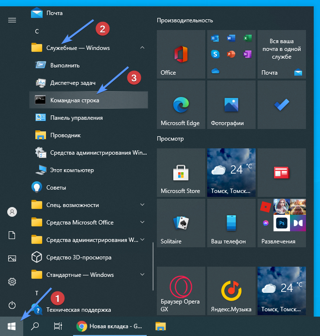Viewport: 320px width, 336px height.
Task: Open the bottom Томск weather tile
Action: pyautogui.click(x=282, y=291)
